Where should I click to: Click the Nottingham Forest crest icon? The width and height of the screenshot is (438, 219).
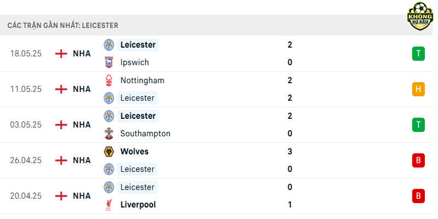(x=108, y=80)
